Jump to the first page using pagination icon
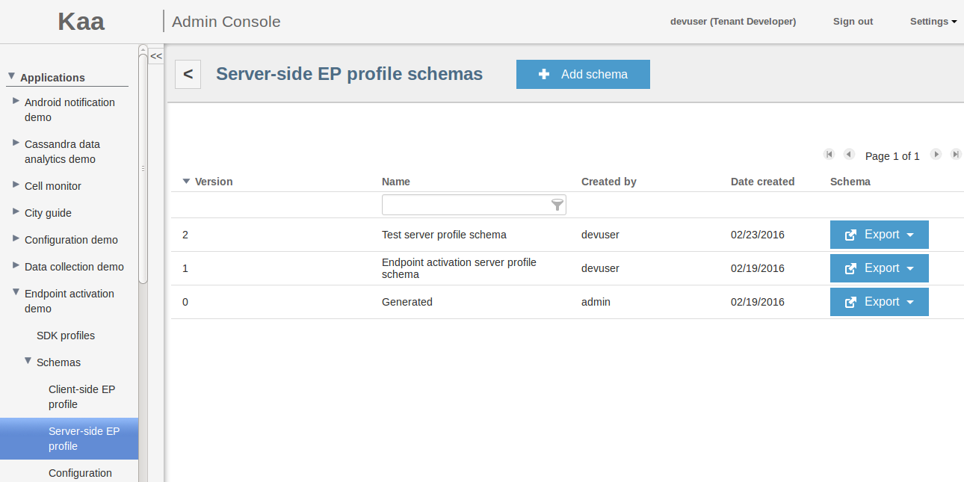This screenshot has height=482, width=964. tap(829, 154)
